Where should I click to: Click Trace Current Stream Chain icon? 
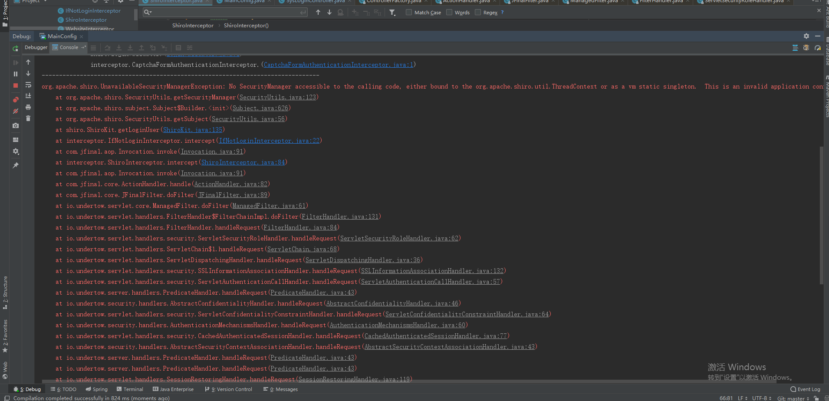click(x=190, y=48)
